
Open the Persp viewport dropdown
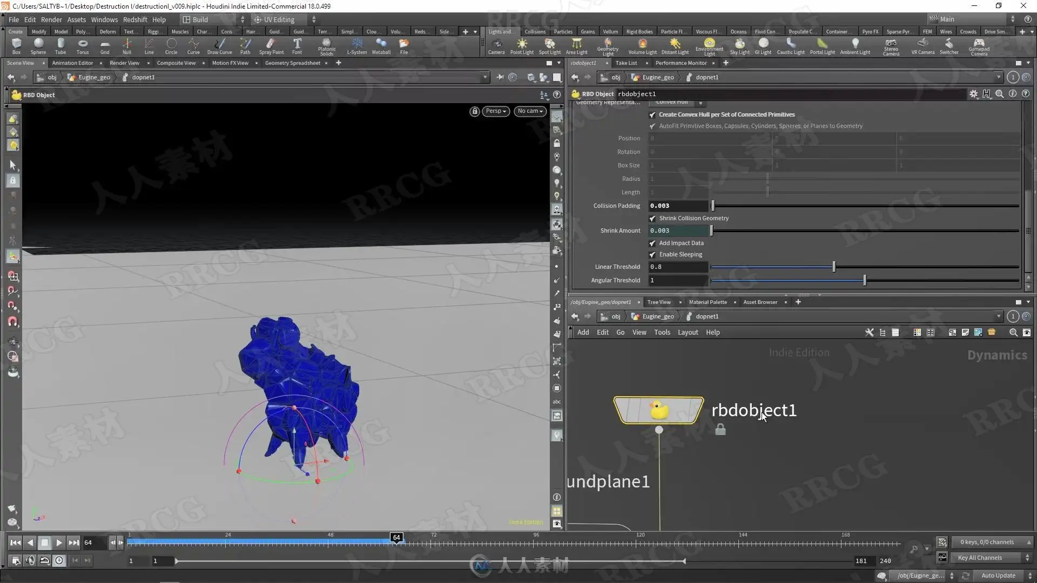tap(495, 111)
